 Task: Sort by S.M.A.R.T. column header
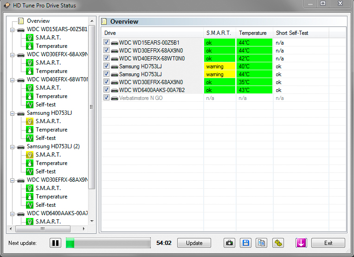coord(219,33)
